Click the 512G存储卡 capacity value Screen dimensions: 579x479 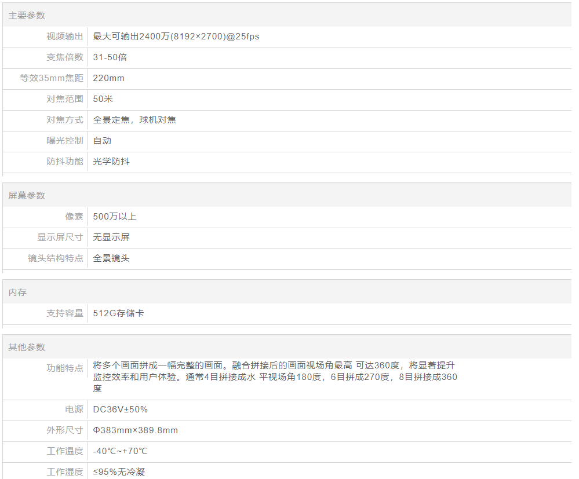[118, 313]
